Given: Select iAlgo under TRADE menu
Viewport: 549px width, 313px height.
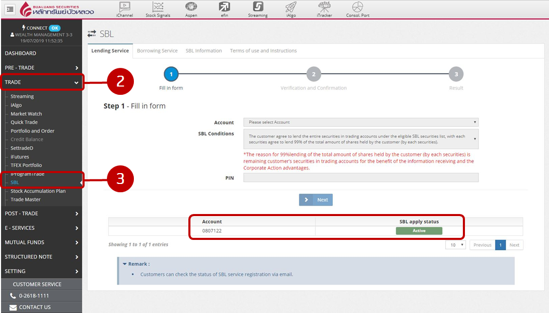Looking at the screenshot, I should 16,105.
